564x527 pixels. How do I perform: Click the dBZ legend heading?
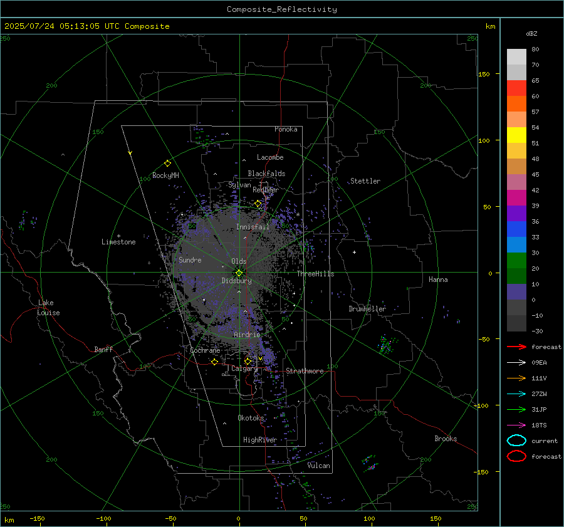[531, 34]
